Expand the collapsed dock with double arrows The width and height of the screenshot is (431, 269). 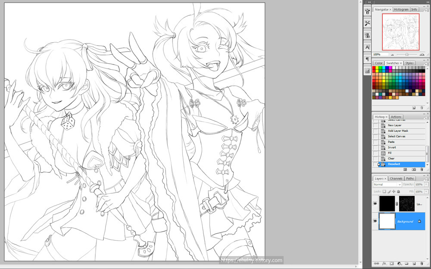coord(369,2)
